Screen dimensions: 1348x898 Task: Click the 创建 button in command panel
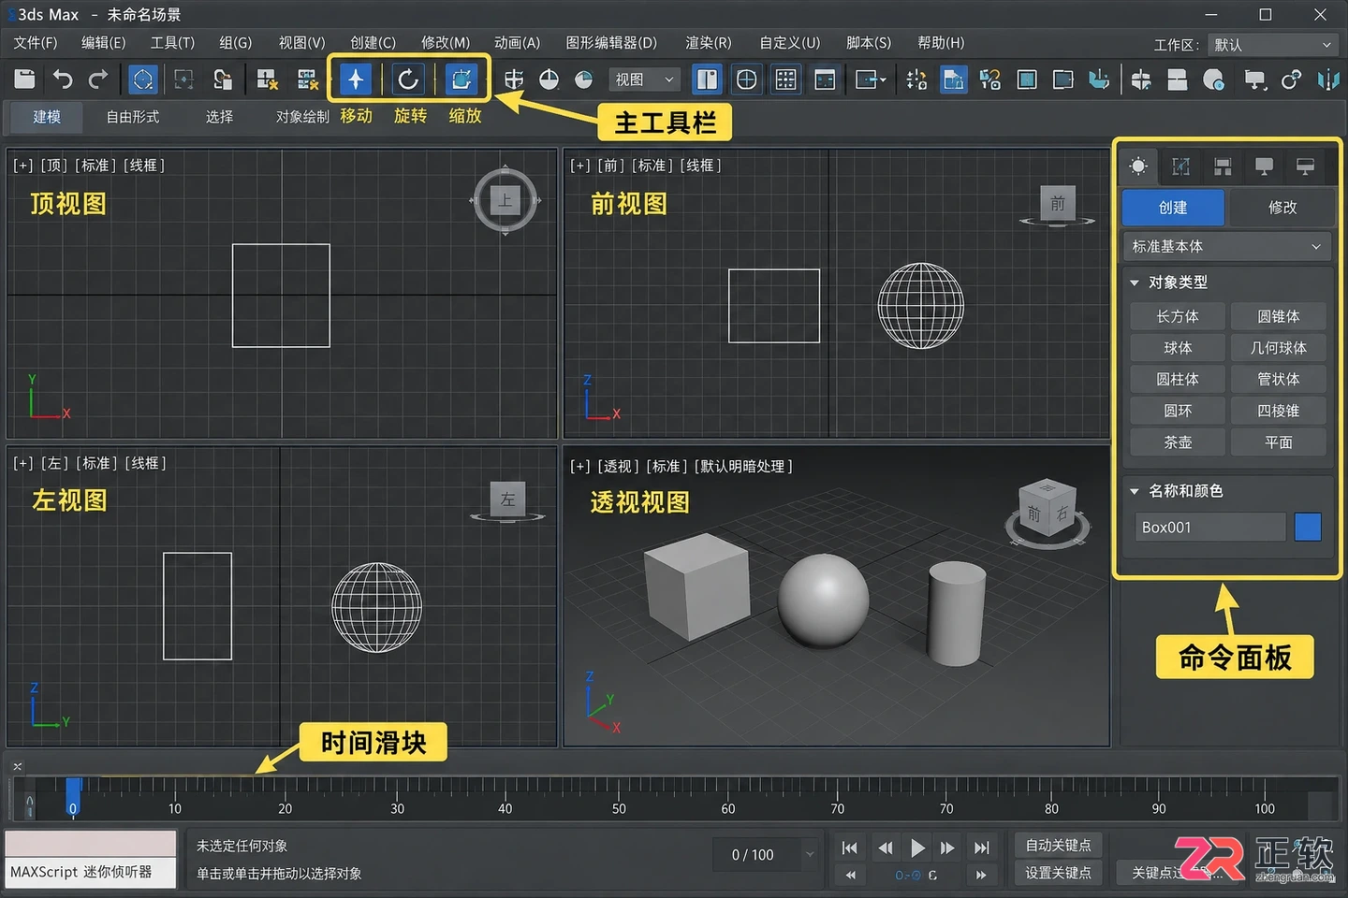[1173, 208]
